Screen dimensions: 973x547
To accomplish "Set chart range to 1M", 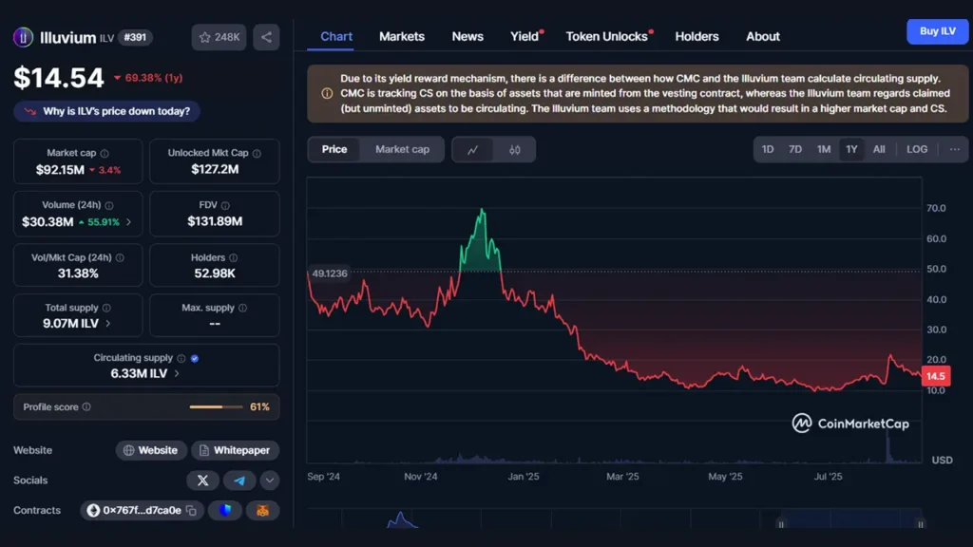I will coord(824,149).
